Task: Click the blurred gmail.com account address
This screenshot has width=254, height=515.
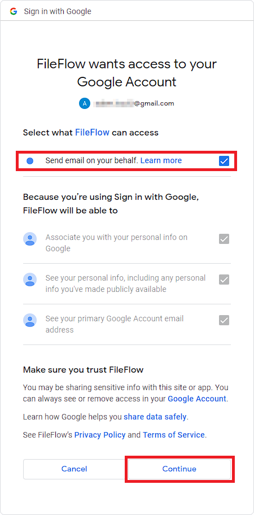Action: click(134, 103)
